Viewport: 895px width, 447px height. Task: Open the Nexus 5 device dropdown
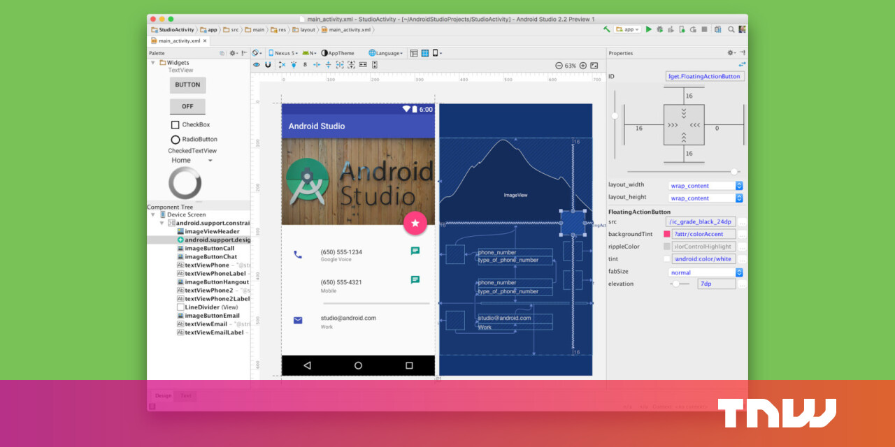coord(284,53)
